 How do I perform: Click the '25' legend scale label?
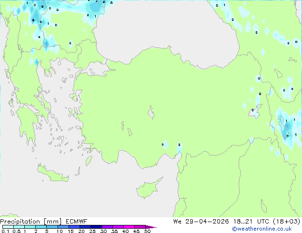92,231
